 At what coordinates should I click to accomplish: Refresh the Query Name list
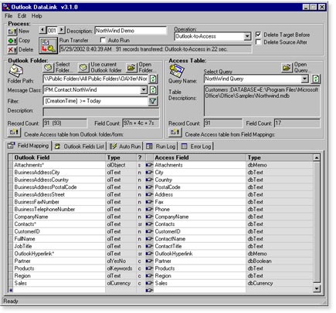[316, 79]
